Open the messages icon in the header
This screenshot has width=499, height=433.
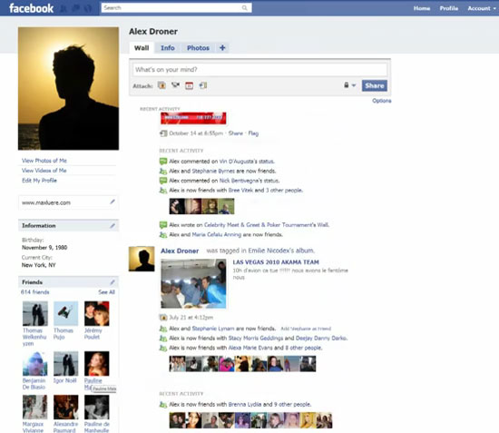pyautogui.click(x=75, y=8)
